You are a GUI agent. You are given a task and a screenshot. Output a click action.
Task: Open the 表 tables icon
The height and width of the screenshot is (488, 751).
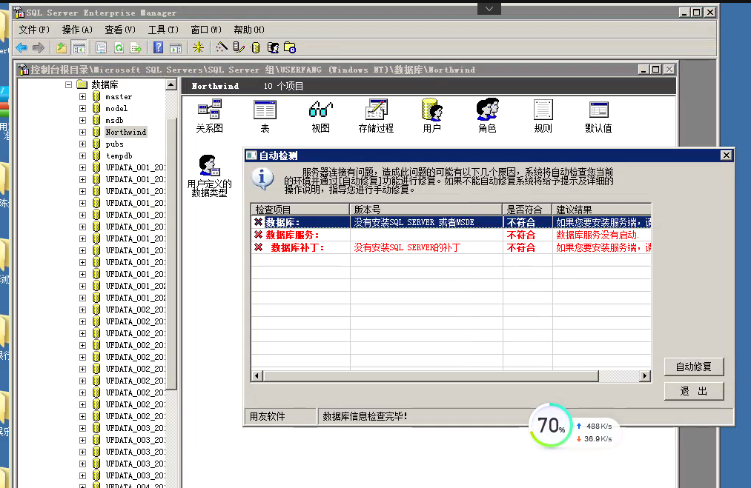point(265,116)
